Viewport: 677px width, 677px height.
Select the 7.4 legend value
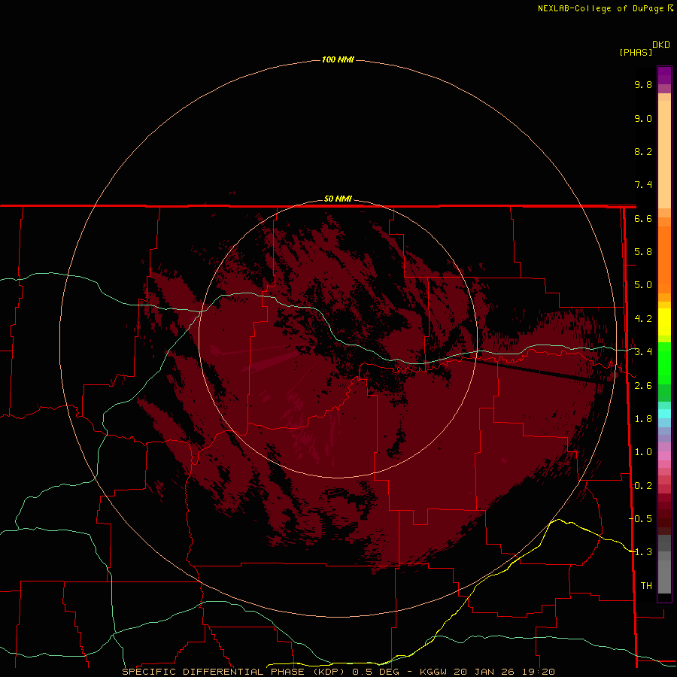643,185
